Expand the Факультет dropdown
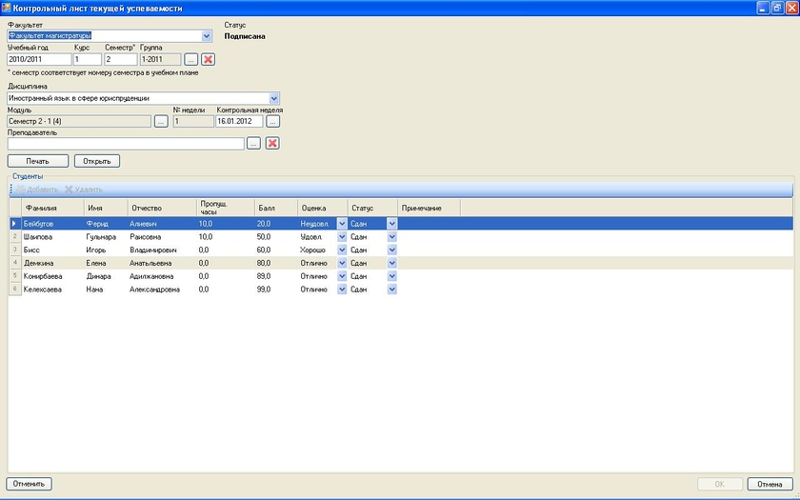 point(207,36)
